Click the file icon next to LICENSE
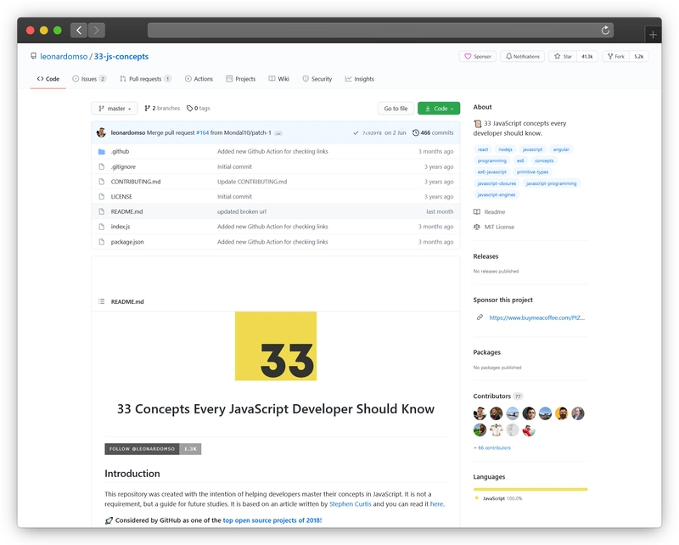Viewport: 679px width, 545px height. (x=102, y=197)
